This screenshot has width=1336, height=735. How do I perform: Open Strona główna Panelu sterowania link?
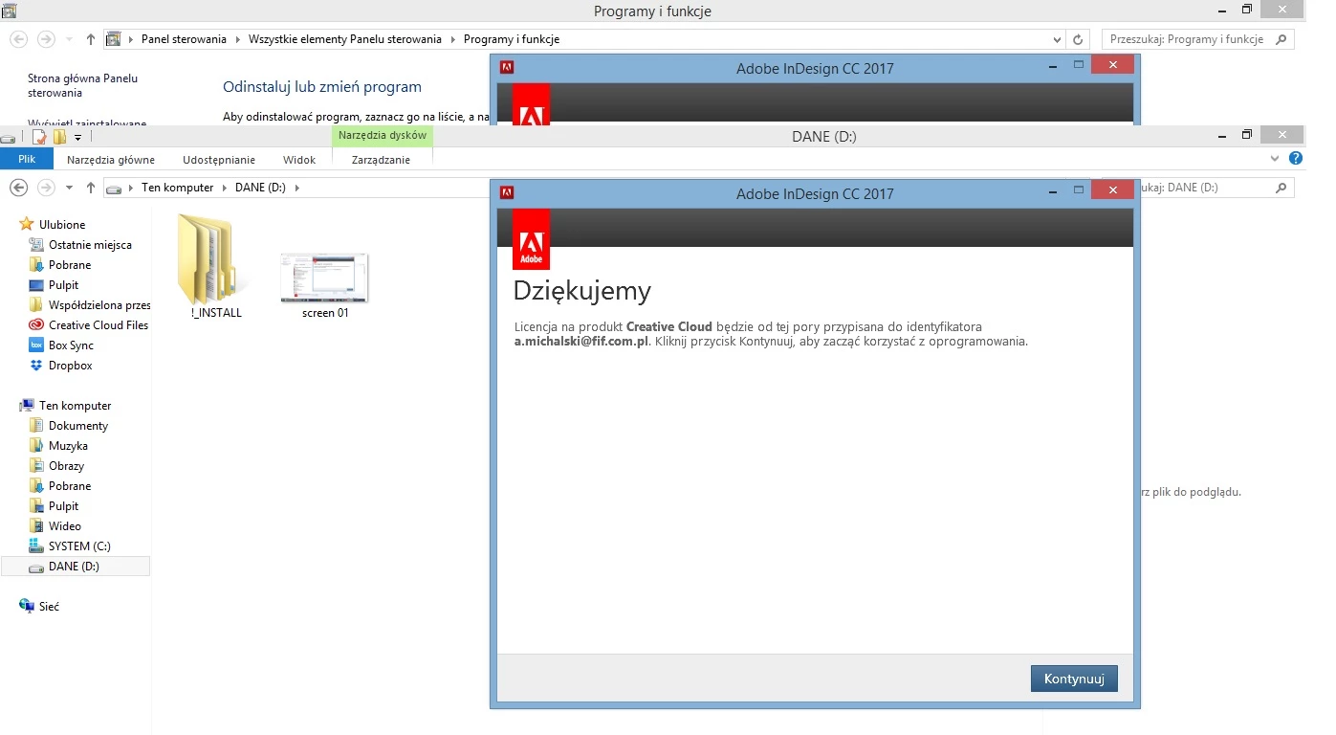(x=83, y=85)
